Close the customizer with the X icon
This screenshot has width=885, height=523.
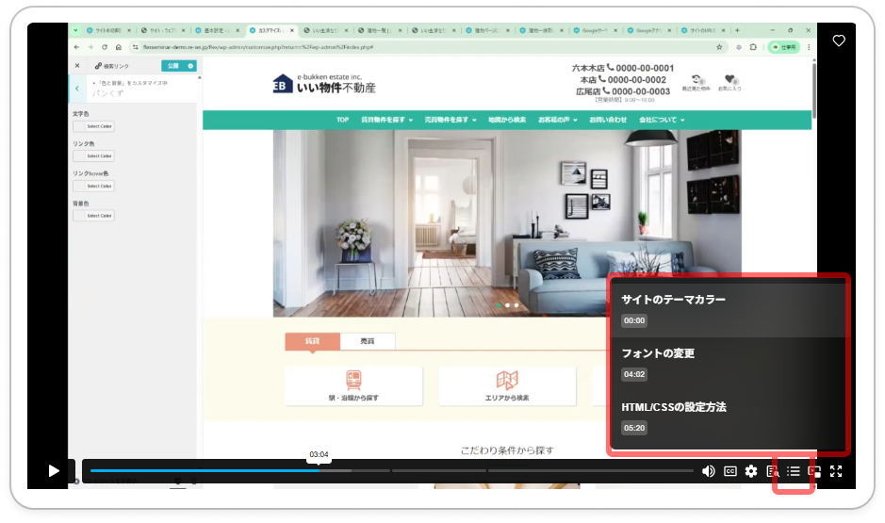pyautogui.click(x=77, y=65)
